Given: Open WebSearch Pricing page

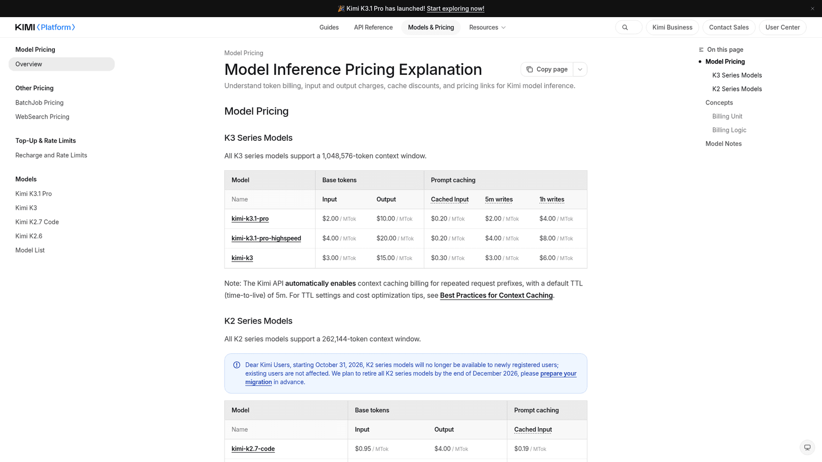Looking at the screenshot, I should pos(43,117).
